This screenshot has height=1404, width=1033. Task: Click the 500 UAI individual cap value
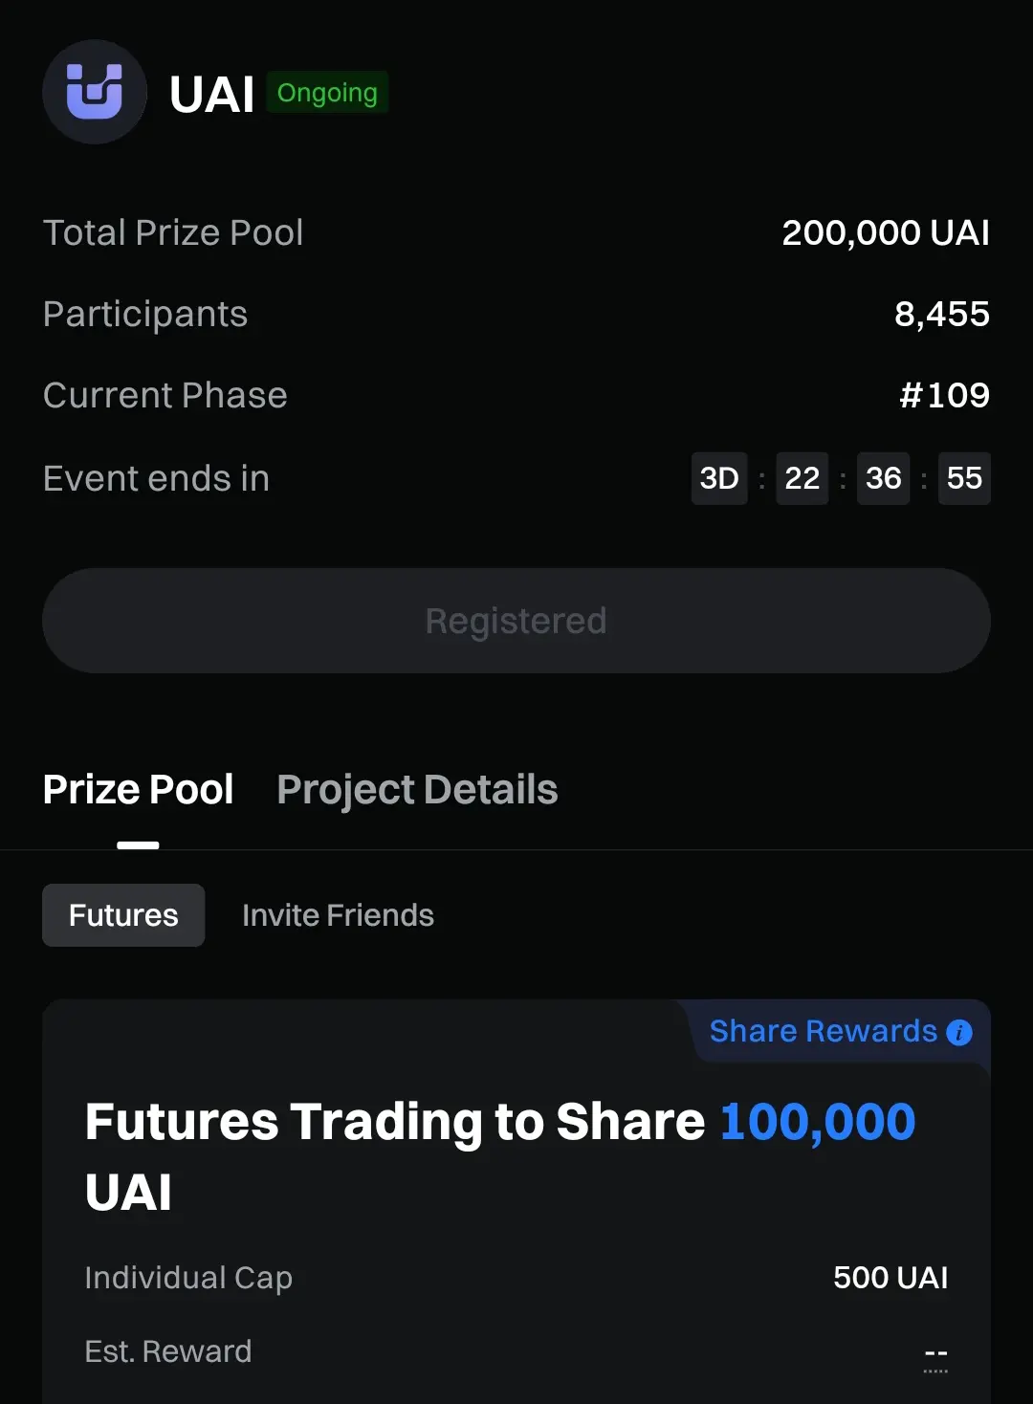coord(890,1278)
